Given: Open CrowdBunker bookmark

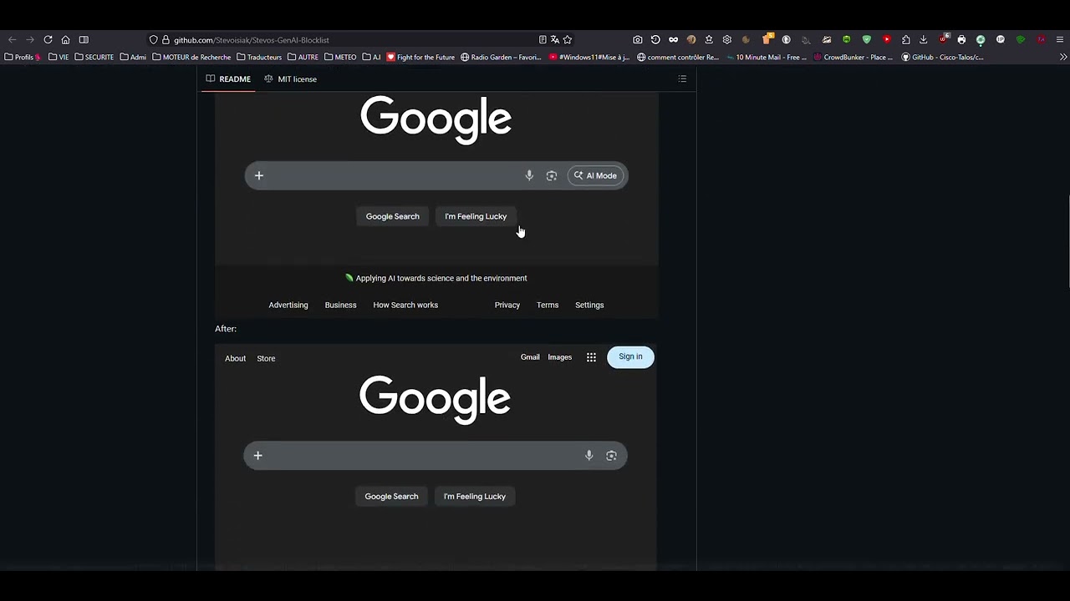Looking at the screenshot, I should [853, 57].
